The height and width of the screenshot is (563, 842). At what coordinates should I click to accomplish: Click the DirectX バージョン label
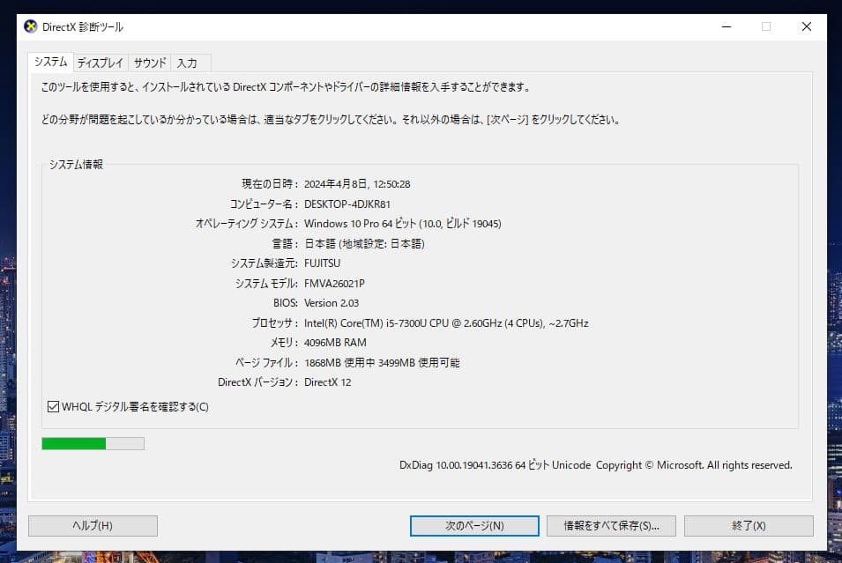point(257,382)
